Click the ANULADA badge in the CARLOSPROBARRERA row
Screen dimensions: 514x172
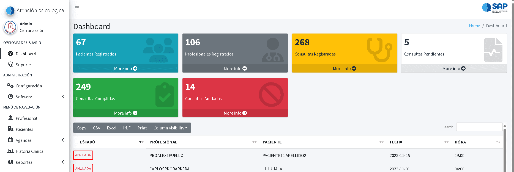[x=83, y=168]
